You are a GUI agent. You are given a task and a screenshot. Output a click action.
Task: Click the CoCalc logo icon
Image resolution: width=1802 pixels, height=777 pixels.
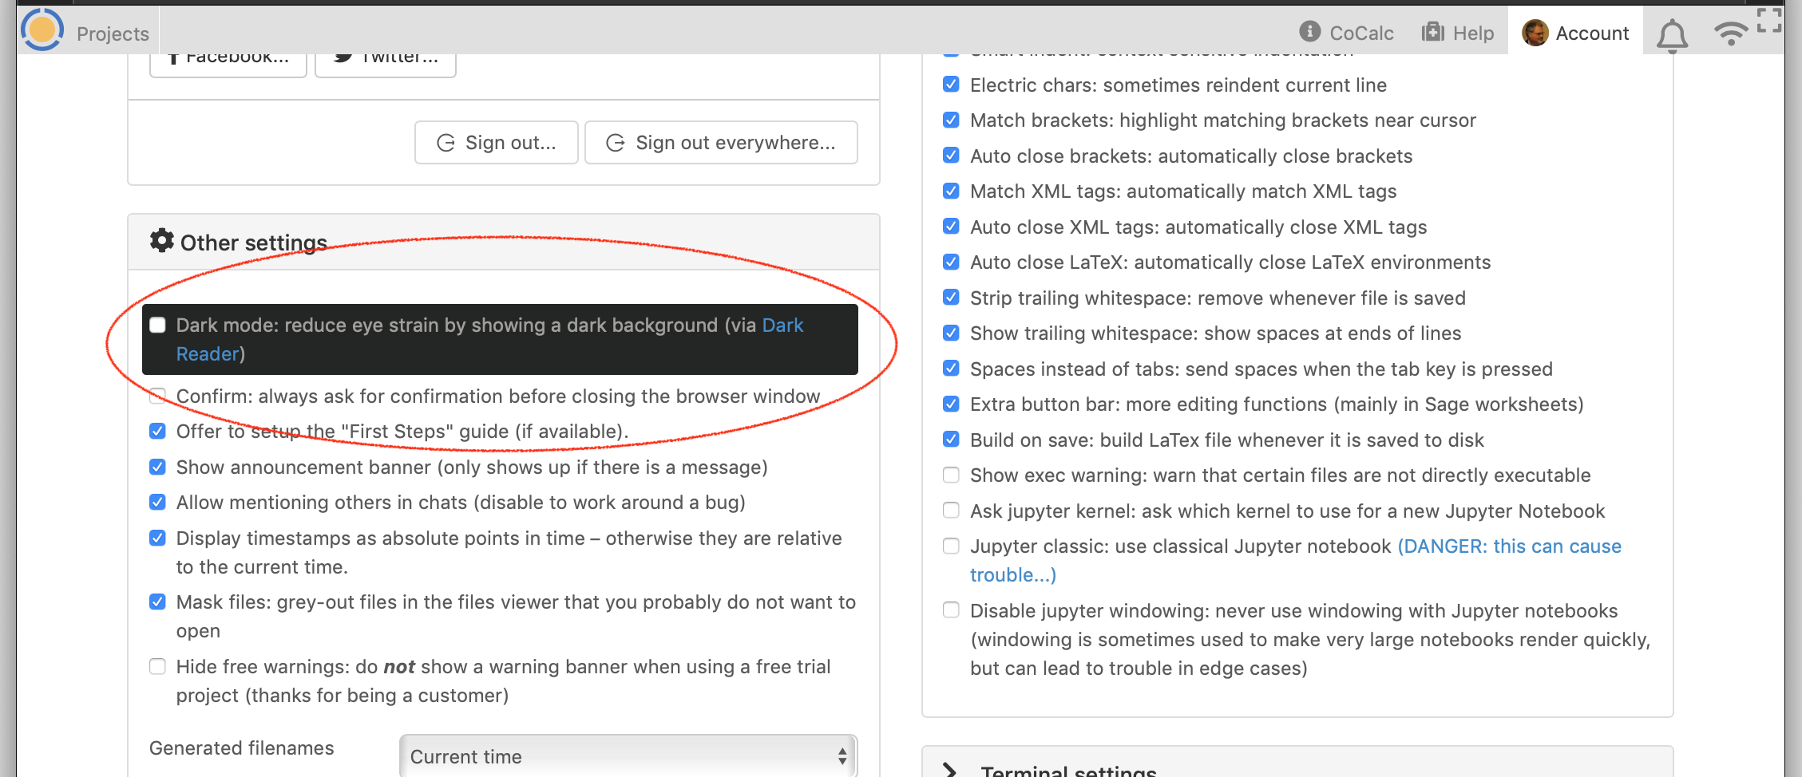[x=42, y=30]
